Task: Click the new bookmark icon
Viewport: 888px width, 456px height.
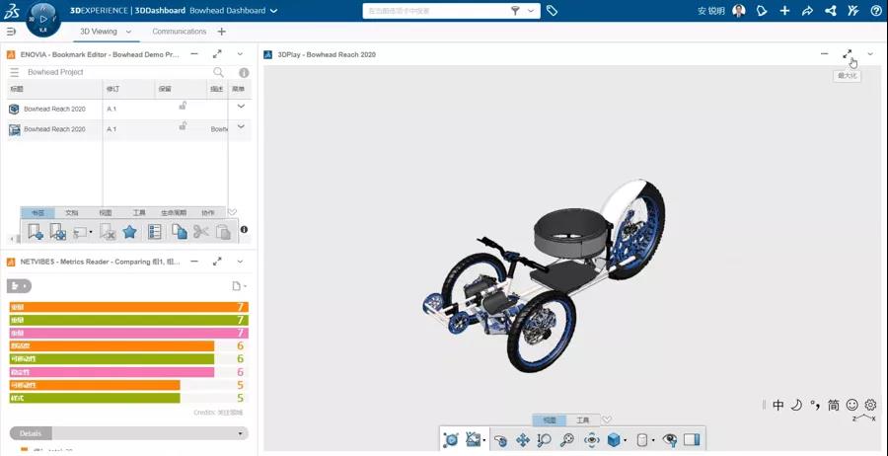Action: pos(36,231)
